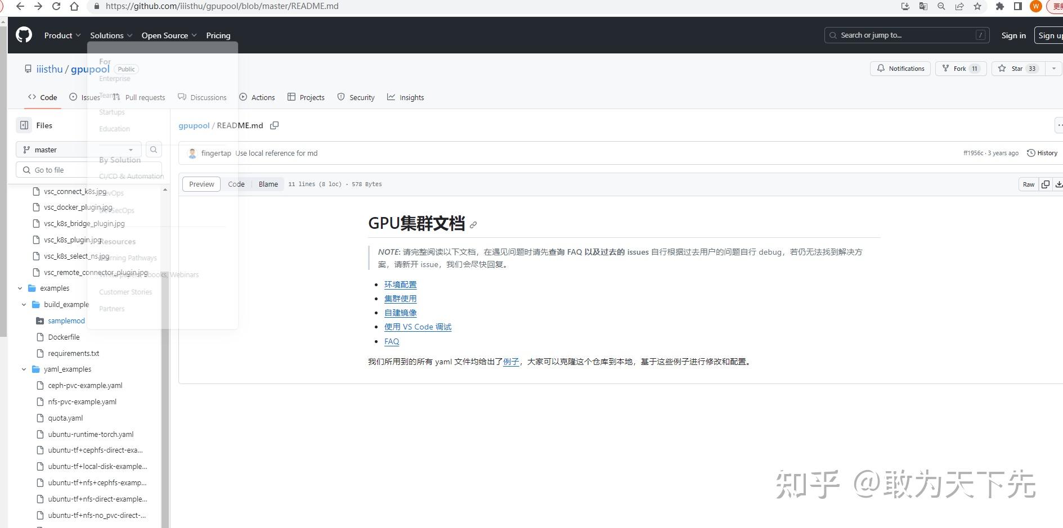Open the 自建镜像 link

401,313
